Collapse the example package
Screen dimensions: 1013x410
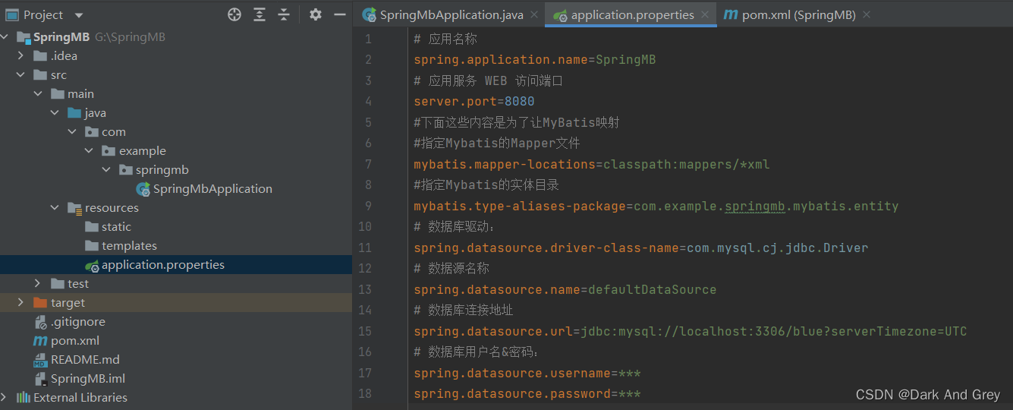[89, 151]
